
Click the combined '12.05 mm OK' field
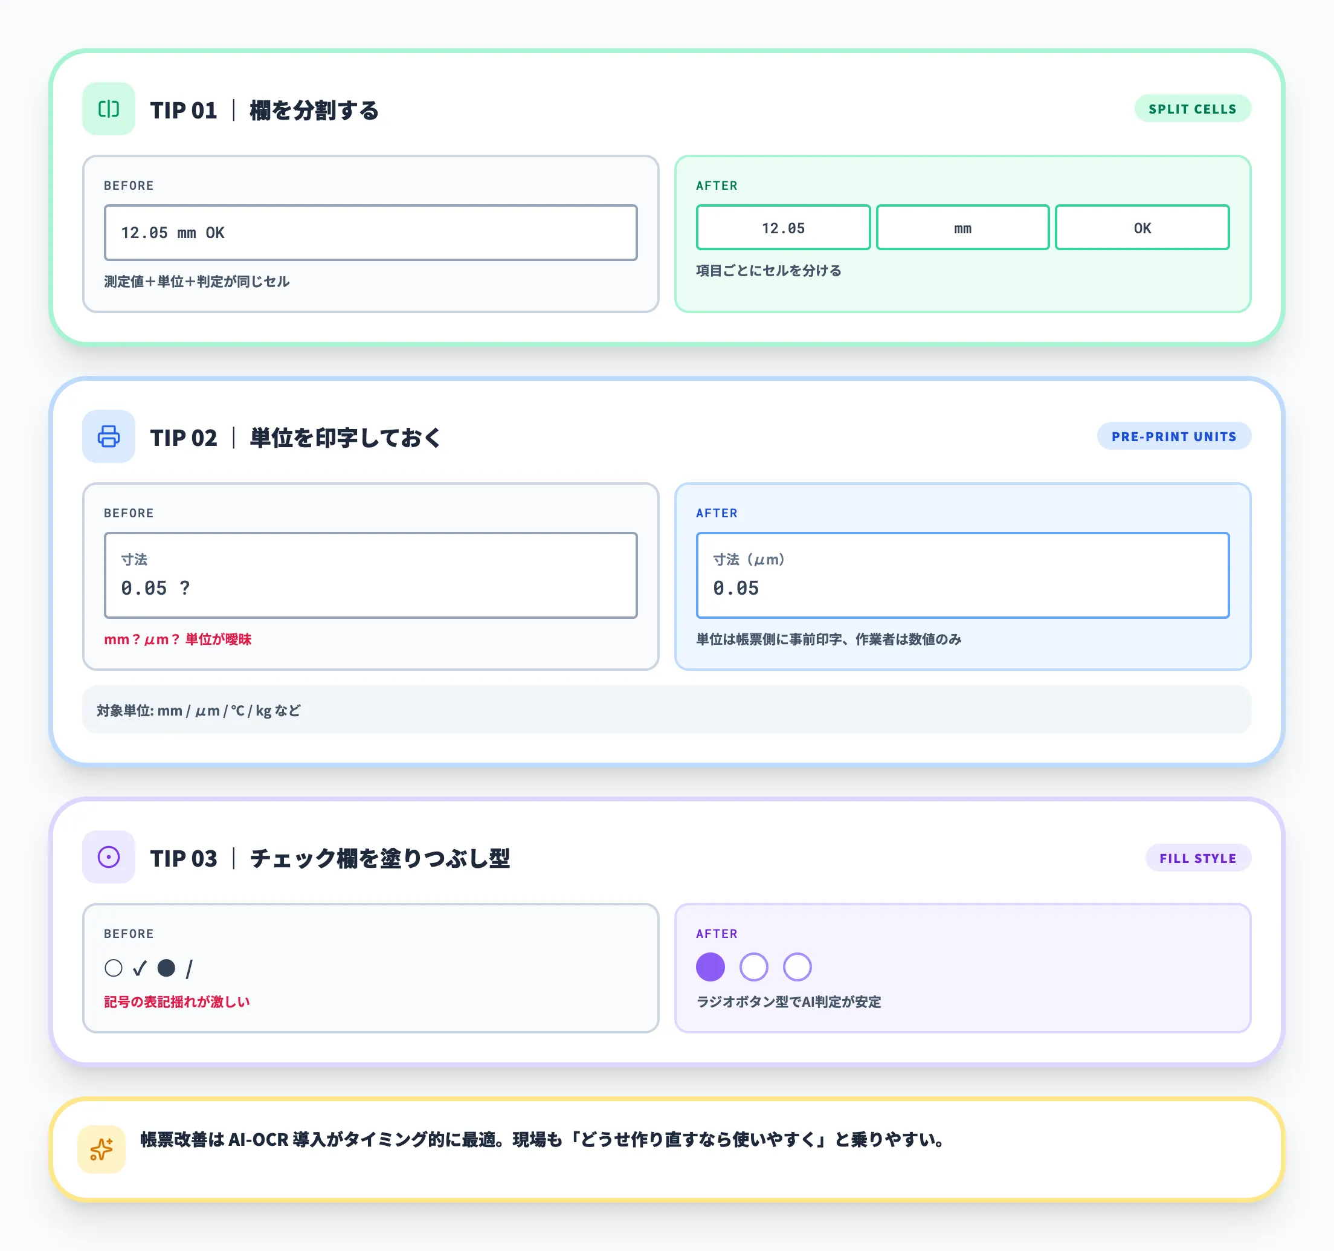click(370, 232)
